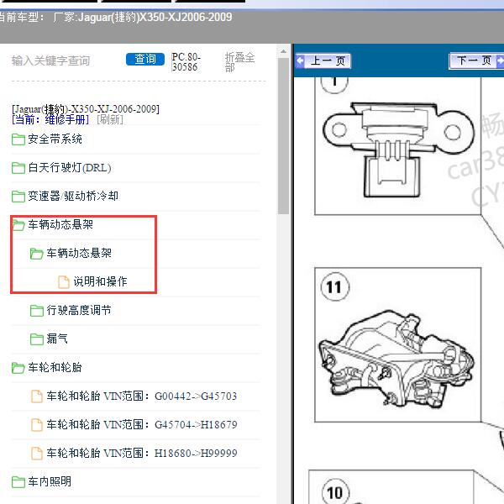Select the 变速器/驱动桥冷却 tree item
The height and width of the screenshot is (504, 504).
73,196
